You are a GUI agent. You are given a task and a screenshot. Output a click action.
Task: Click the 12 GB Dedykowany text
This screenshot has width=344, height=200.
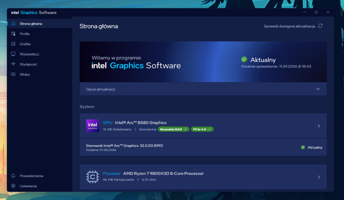tap(117, 129)
